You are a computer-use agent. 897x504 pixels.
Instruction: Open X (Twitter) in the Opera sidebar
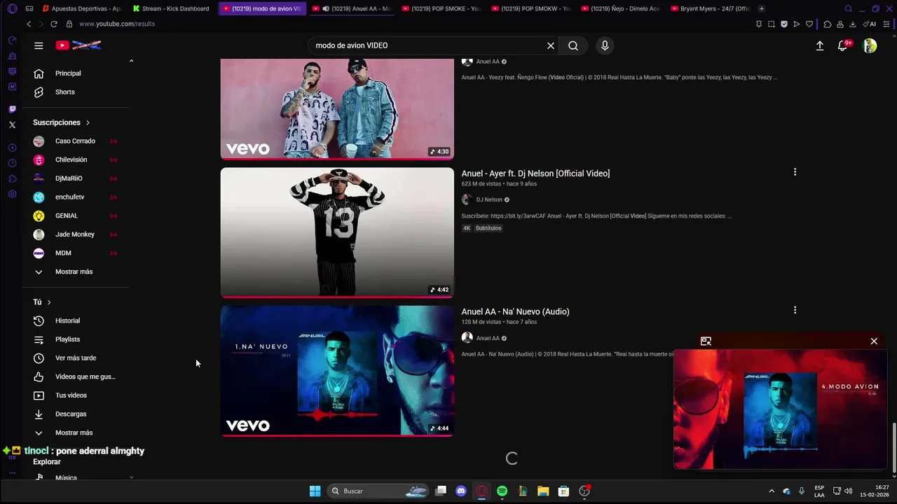12,125
